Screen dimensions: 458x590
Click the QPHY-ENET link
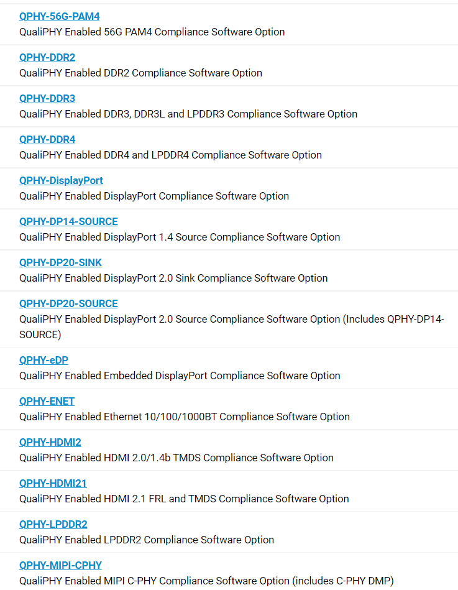47,401
